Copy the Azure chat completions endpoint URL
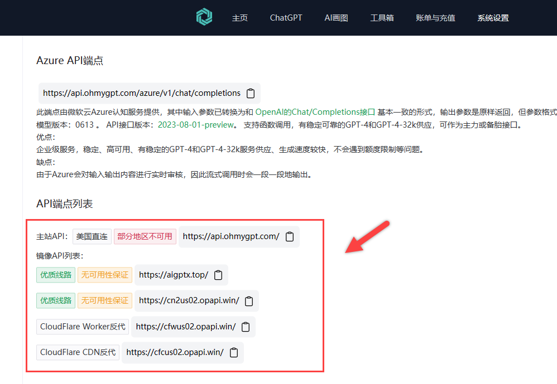The image size is (557, 384). click(x=251, y=93)
